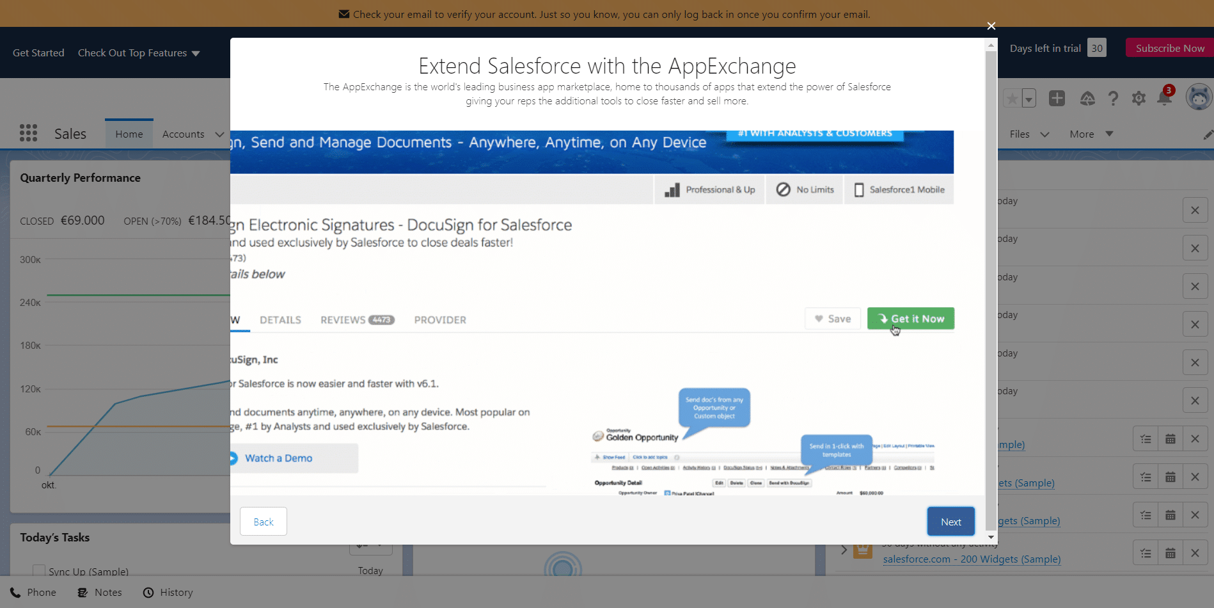Image resolution: width=1214 pixels, height=608 pixels.
Task: Open the help question mark icon
Action: [x=1113, y=98]
